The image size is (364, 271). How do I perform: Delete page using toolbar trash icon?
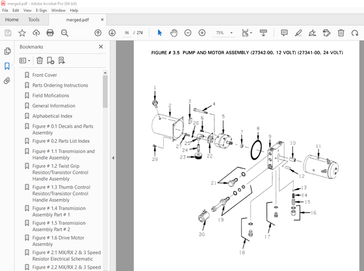click(341, 33)
